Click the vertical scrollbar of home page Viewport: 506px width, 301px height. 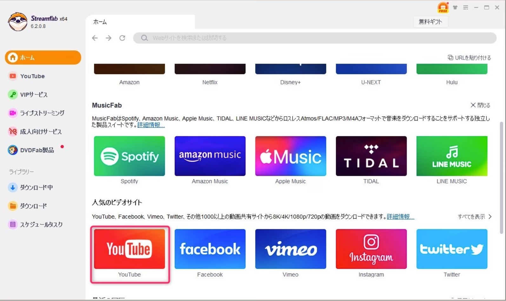coord(502,178)
